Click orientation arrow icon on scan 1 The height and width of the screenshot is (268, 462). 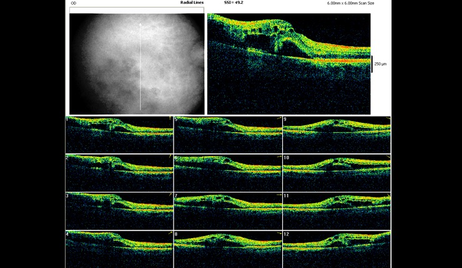pyautogui.click(x=170, y=118)
